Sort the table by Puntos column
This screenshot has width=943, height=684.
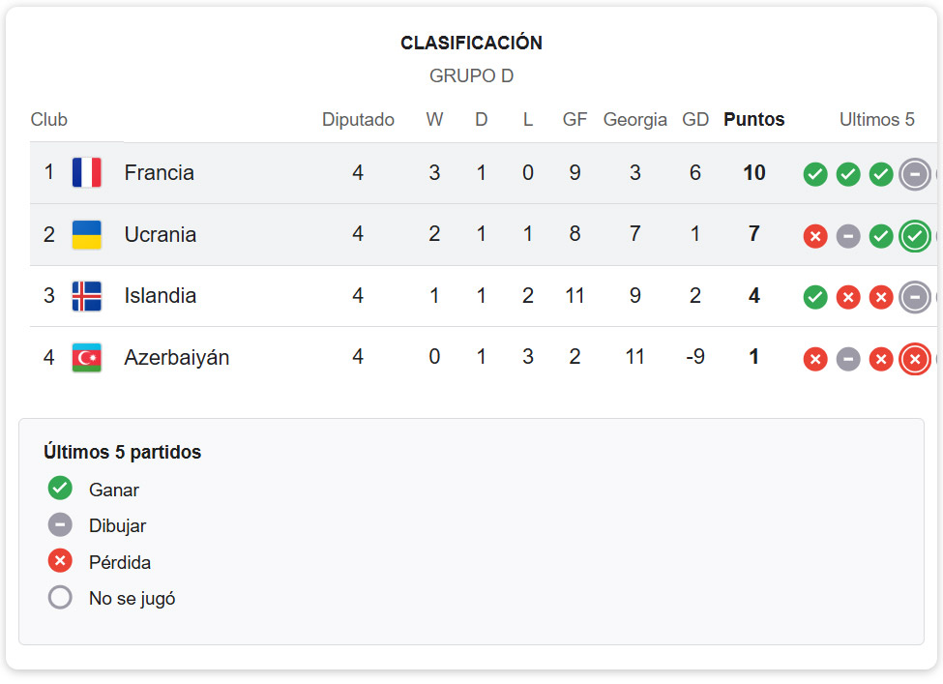click(x=753, y=119)
